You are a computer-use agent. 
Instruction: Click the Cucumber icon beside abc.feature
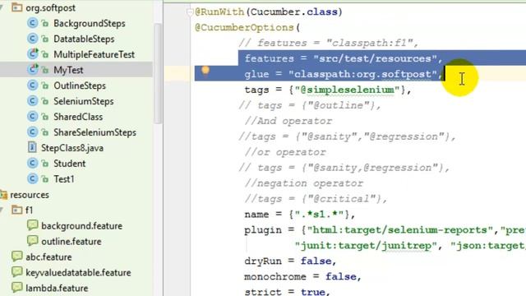click(x=16, y=256)
